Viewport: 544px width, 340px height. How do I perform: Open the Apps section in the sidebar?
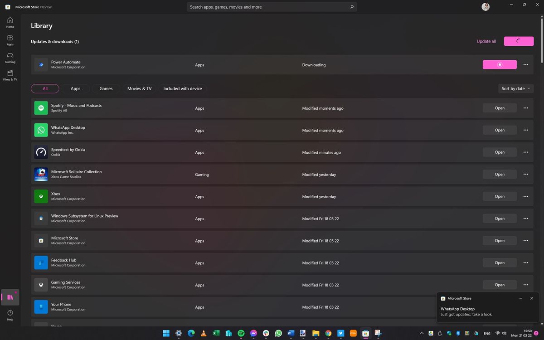coord(10,39)
